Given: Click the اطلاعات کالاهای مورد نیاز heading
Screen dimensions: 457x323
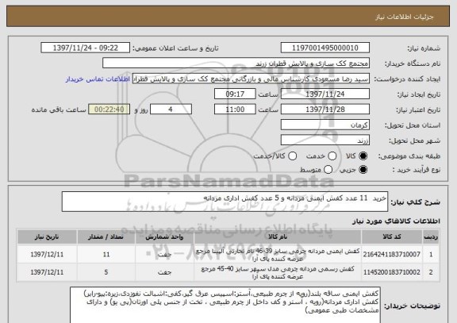Looking at the screenshot, I should 396,221.
